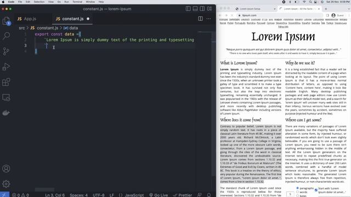
Task: Open the Remote Explorer view
Action: [x=6, y=97]
